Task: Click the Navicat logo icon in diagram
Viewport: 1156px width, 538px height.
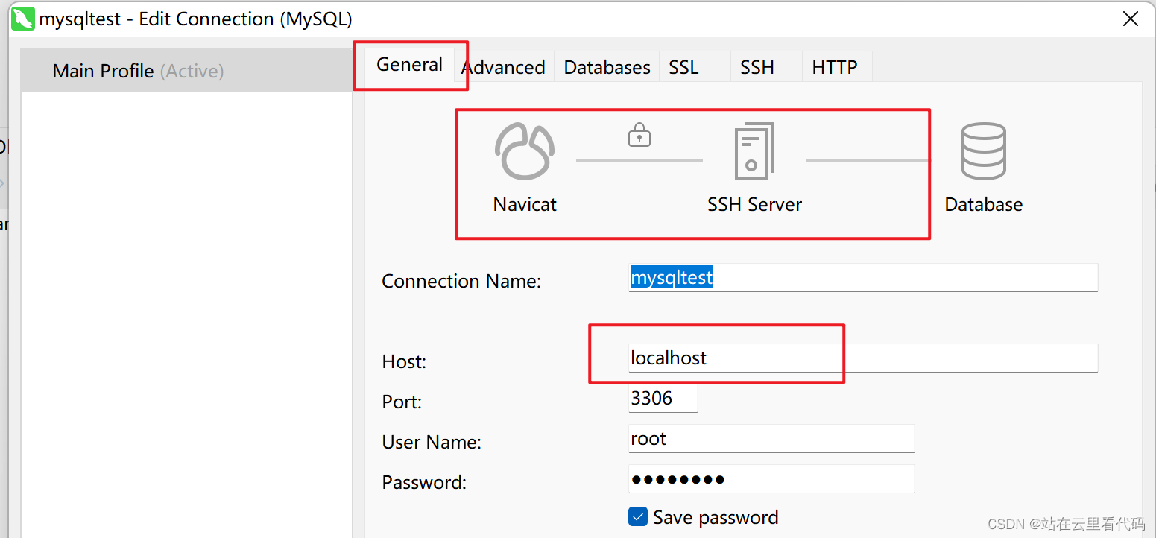Action: tap(525, 152)
